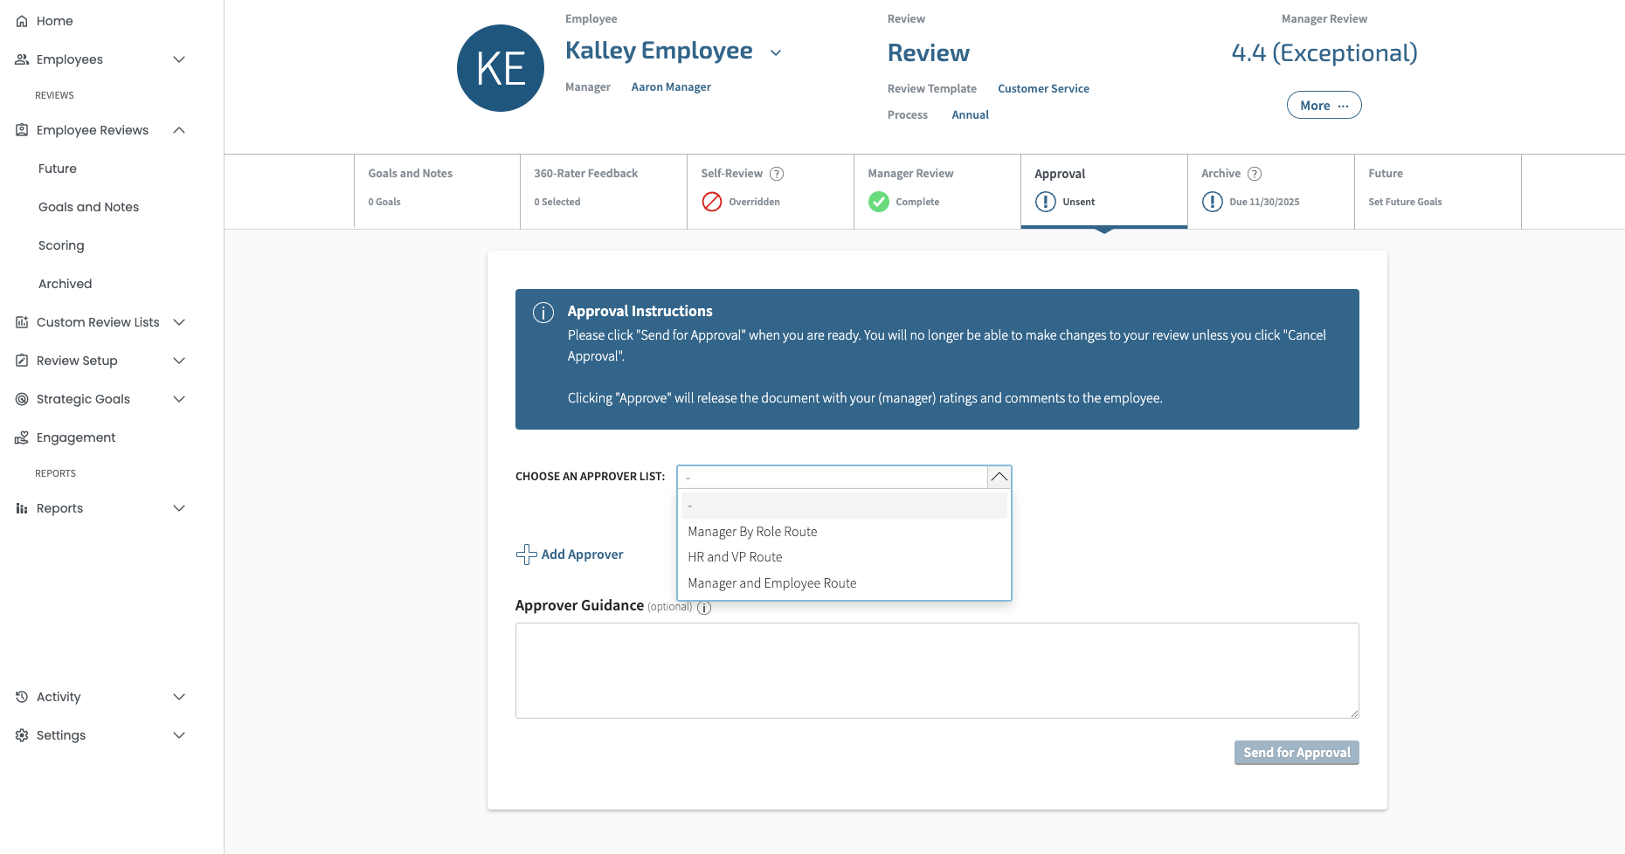Click the Home house icon
The image size is (1625, 854).
click(22, 21)
